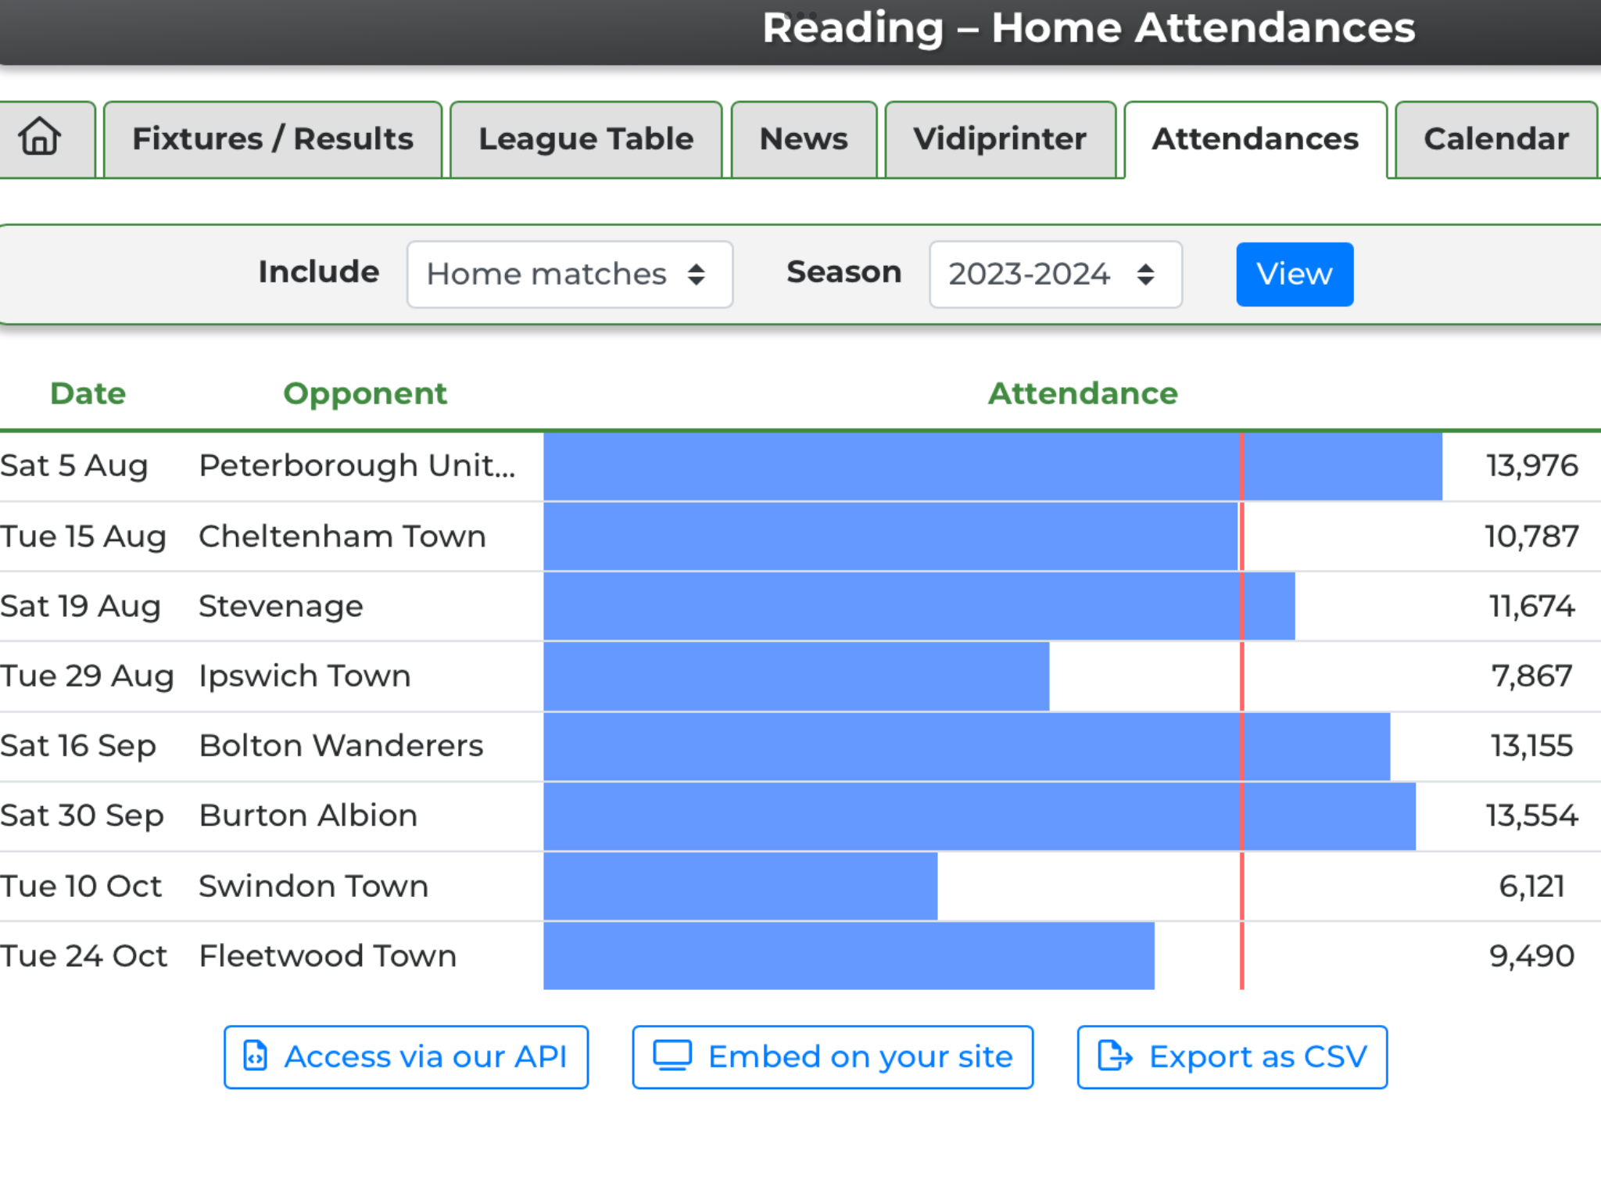
Task: Select the Bolton Wanderers row
Action: tap(800, 747)
